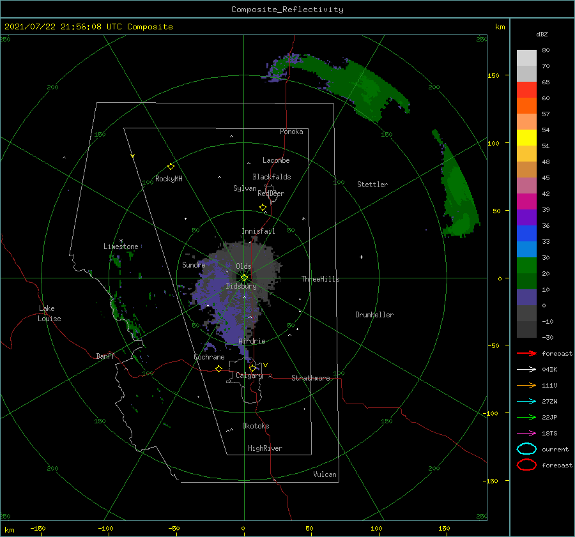
Task: Pick the white 80-70 dBZ swatch
Action: coord(526,58)
